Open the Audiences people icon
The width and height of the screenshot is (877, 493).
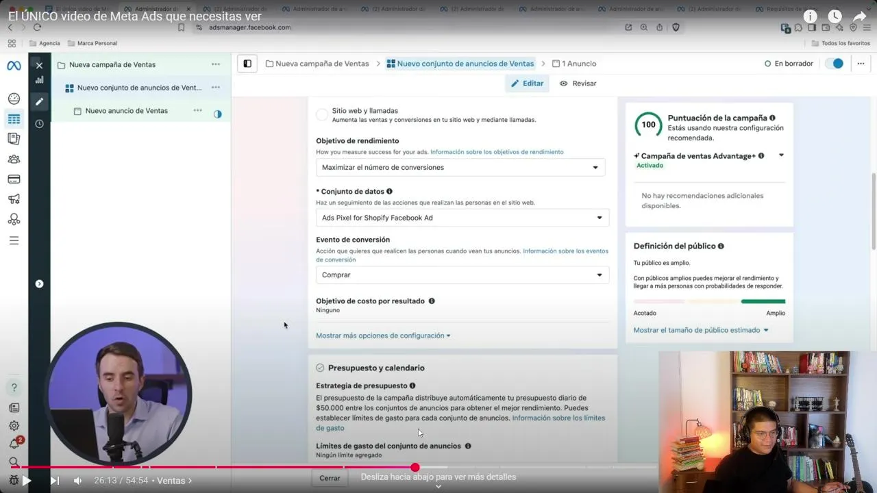14,159
